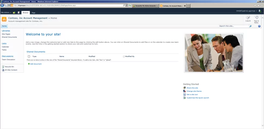This screenshot has width=264, height=129.
Task: Click the Edit page icon
Action: pyautogui.click(x=19, y=13)
